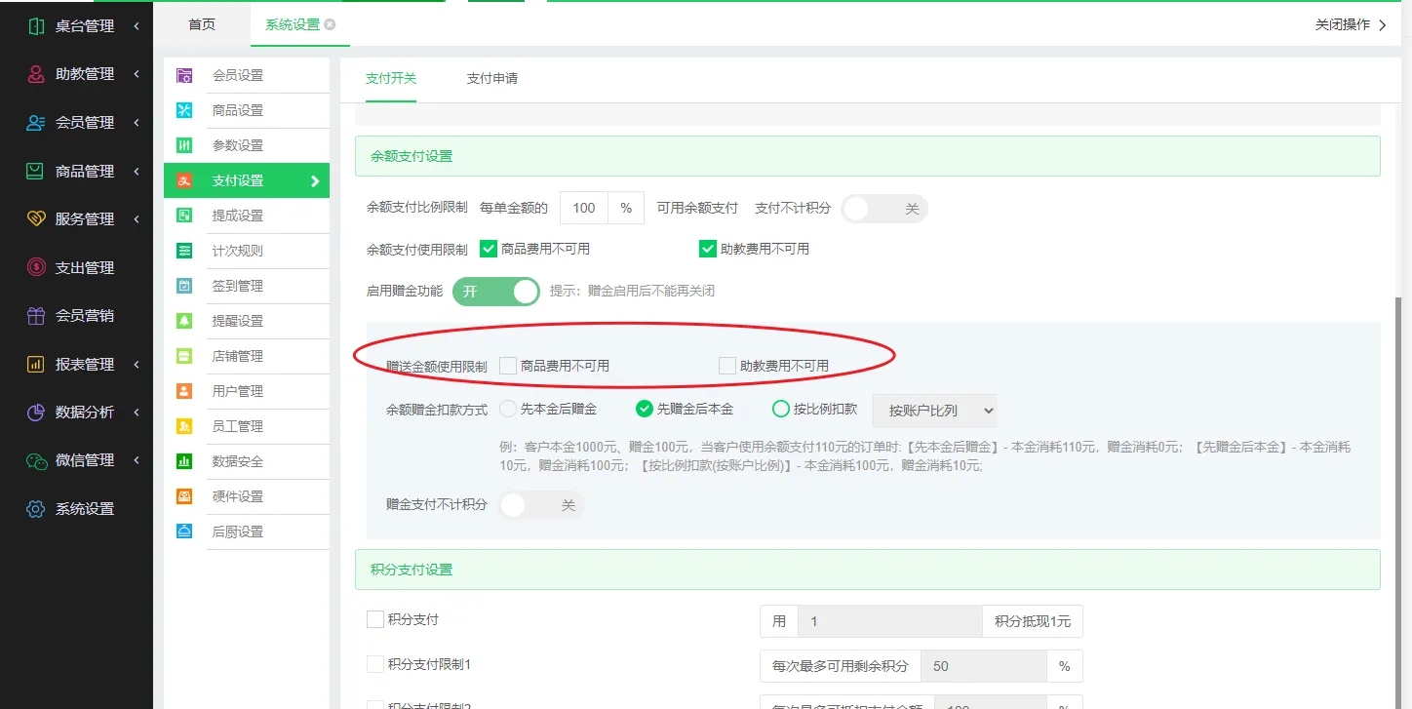Enable the 积分支付 checkbox
1412x709 pixels.
click(375, 619)
